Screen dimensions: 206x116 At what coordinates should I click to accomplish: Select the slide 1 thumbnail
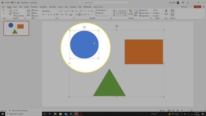[x=16, y=28]
